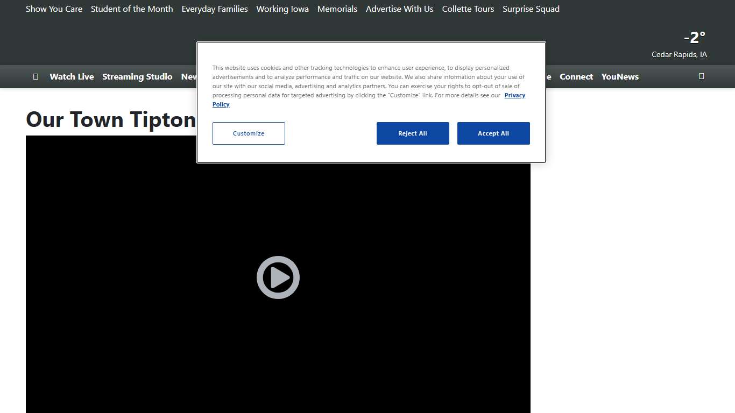Image resolution: width=735 pixels, height=413 pixels.
Task: Click the Working Iowa link
Action: 282,9
